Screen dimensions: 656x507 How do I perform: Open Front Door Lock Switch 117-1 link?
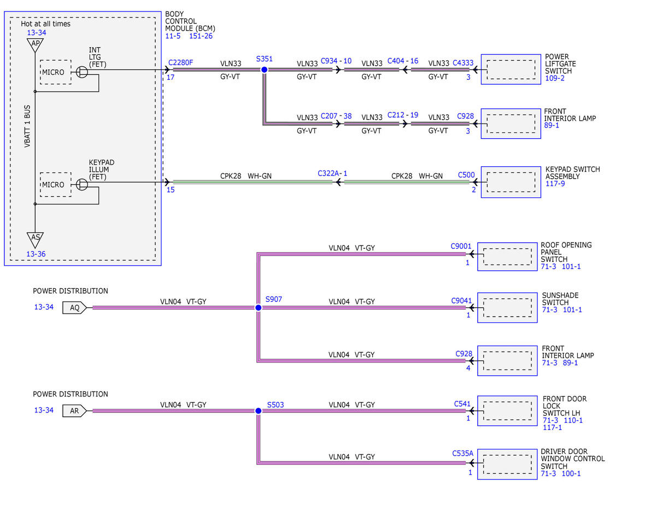pyautogui.click(x=553, y=428)
